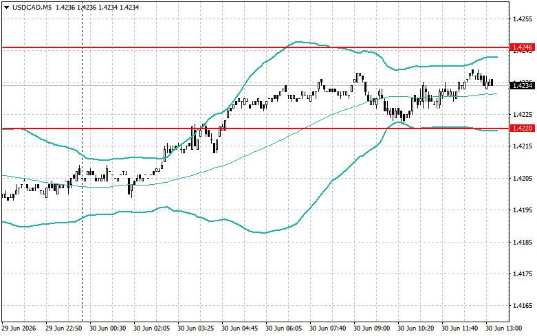This screenshot has height=336, width=537.
Task: Select the red 1.4246 price level label
Action: pyautogui.click(x=522, y=47)
